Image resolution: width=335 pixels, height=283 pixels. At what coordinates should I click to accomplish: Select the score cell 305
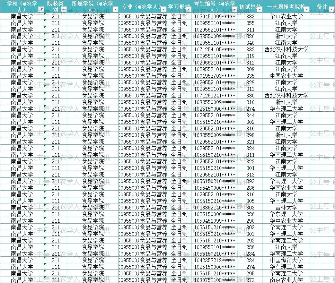coord(250,201)
